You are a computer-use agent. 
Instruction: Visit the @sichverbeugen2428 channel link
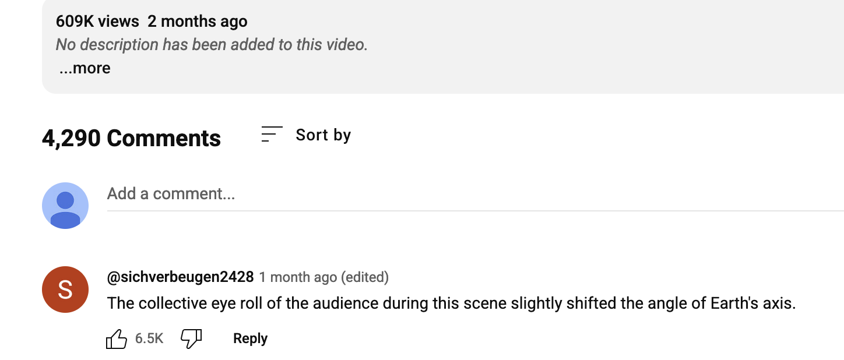click(x=180, y=277)
